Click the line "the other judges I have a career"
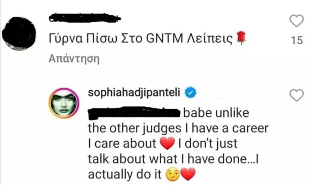313x185 pixels. (177, 128)
